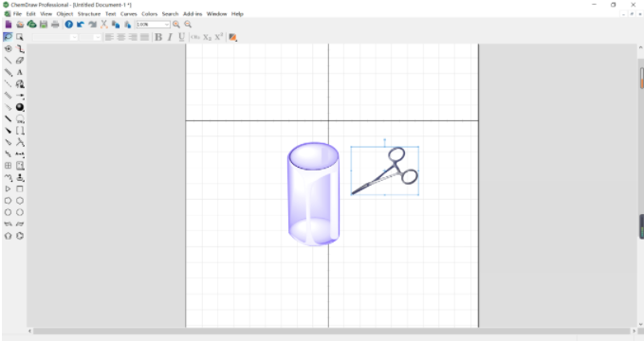The image size is (644, 341).
Task: Click the scissors Cut icon
Action: pyautogui.click(x=104, y=25)
